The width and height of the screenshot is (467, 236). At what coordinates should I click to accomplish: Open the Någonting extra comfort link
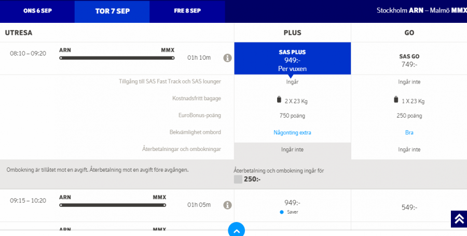tap(292, 133)
